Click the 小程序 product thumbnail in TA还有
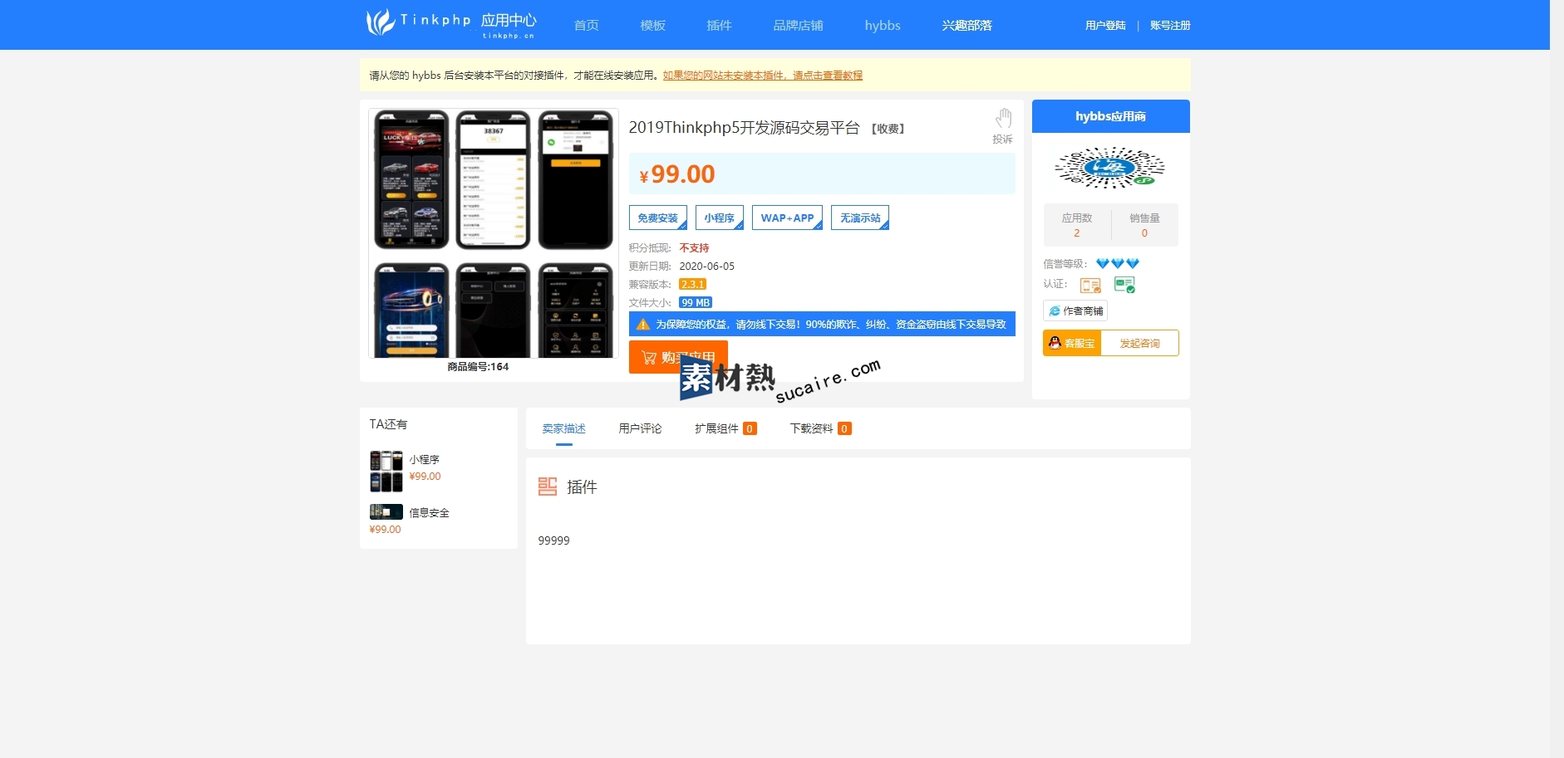 pos(386,471)
